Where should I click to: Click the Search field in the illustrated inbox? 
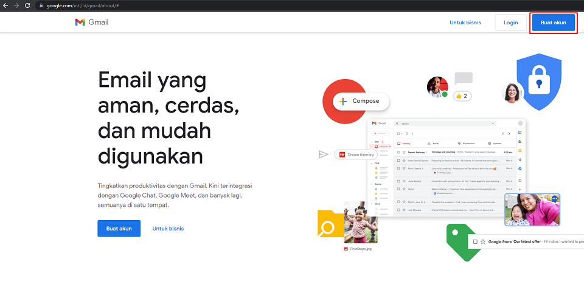(x=445, y=123)
